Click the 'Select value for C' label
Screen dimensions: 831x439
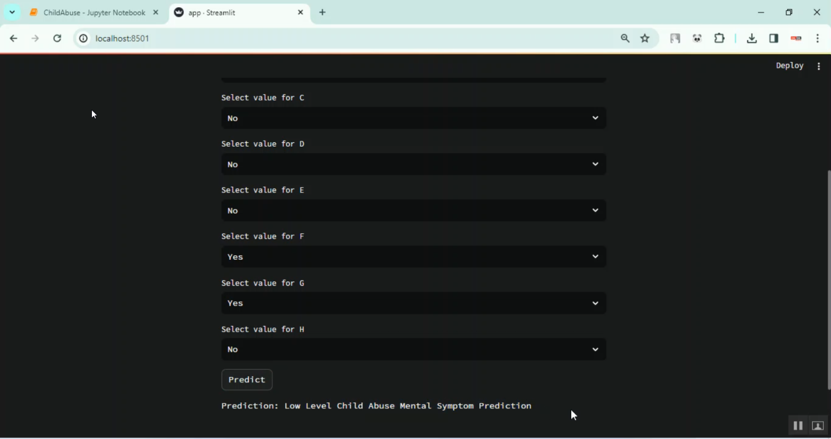pyautogui.click(x=263, y=97)
